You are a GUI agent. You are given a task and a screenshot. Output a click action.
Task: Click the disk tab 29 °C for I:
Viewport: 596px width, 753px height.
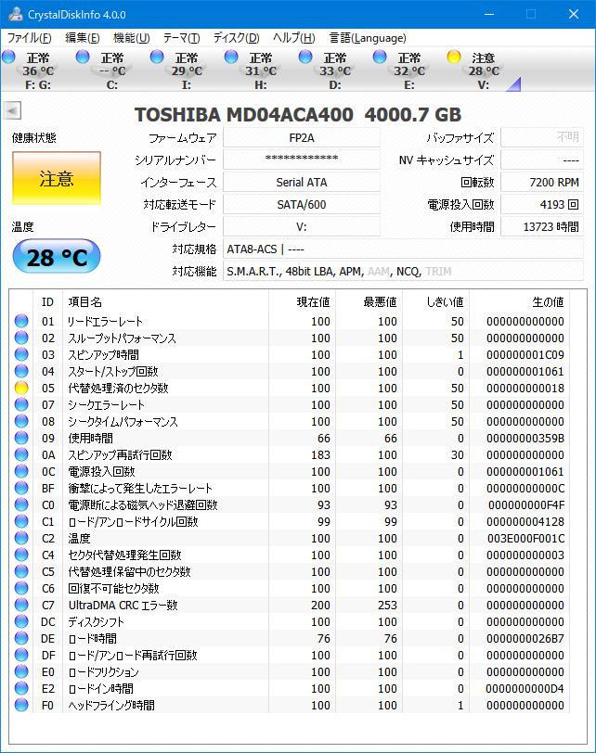point(186,70)
